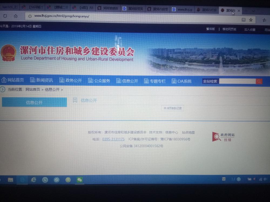Image resolution: width=270 pixels, height=202 pixels.
Task: Click the browser refresh icon
Action: pos(5,16)
